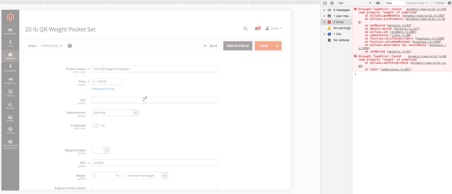Open the Advanced Pricing link
This screenshot has width=452, height=194.
pyautogui.click(x=103, y=89)
